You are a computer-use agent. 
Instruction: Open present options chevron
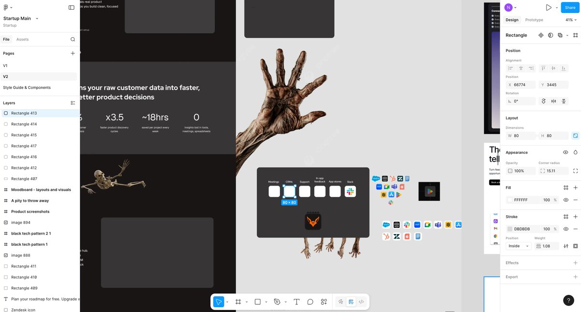click(x=556, y=8)
